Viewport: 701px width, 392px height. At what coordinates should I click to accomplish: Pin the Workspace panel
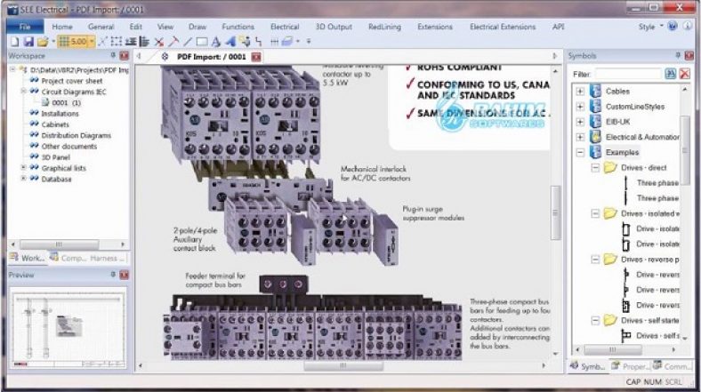coord(113,55)
